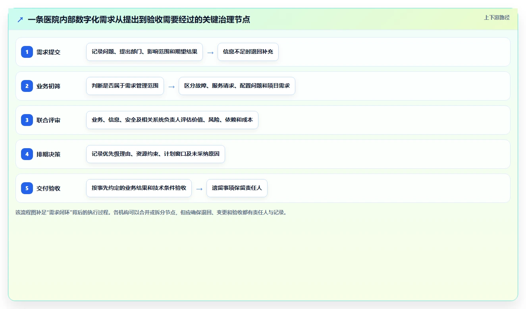526x309 pixels.
Task: Click the 上下游路径 label
Action: point(497,17)
